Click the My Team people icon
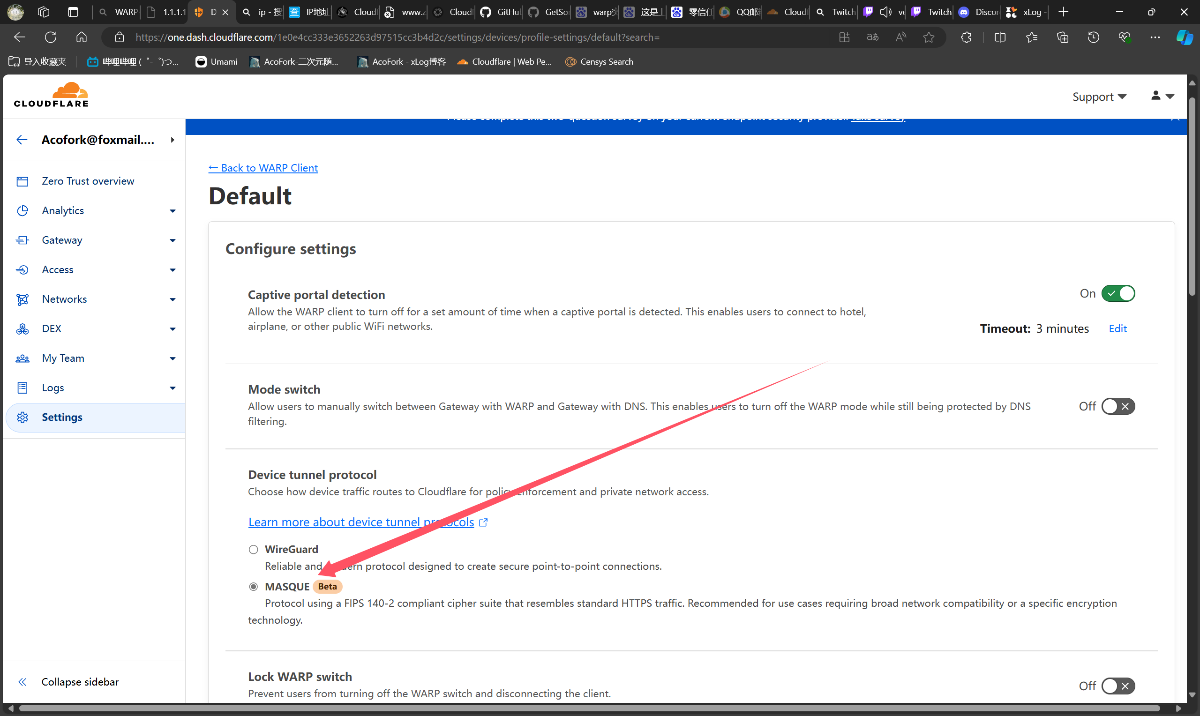This screenshot has height=716, width=1200. [22, 358]
